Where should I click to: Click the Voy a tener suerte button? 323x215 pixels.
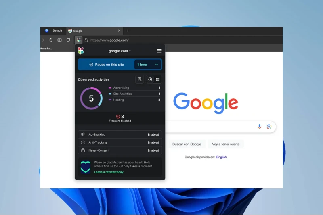tap(226, 144)
